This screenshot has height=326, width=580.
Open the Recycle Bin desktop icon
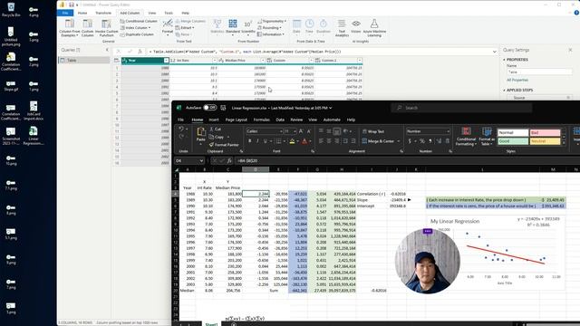(x=11, y=10)
